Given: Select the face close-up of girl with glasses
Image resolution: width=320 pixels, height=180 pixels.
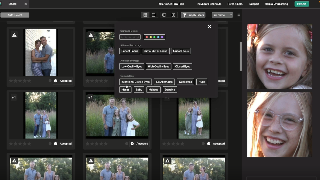Looking at the screenshot, I should pyautogui.click(x=280, y=124).
